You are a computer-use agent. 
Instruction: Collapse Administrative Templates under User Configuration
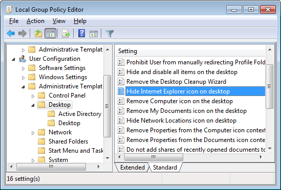point(23,87)
